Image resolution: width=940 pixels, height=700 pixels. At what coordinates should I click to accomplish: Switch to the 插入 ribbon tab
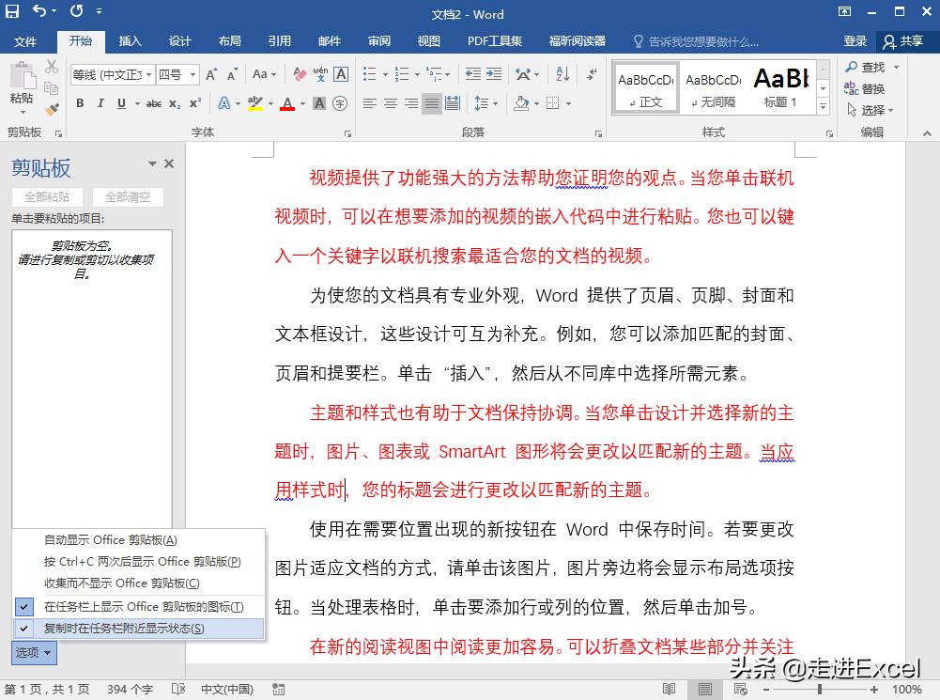[131, 40]
